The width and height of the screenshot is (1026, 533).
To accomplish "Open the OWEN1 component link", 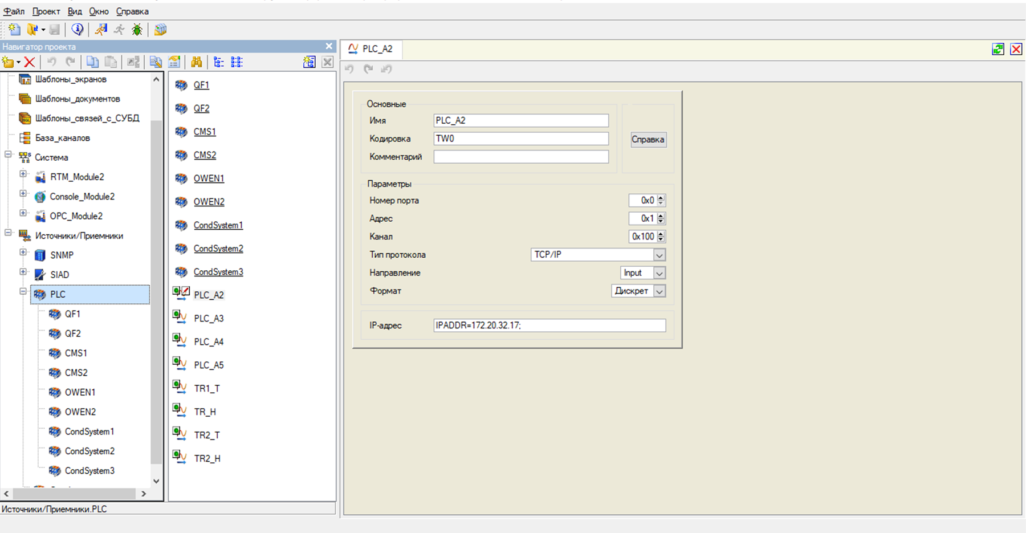I will tap(209, 178).
